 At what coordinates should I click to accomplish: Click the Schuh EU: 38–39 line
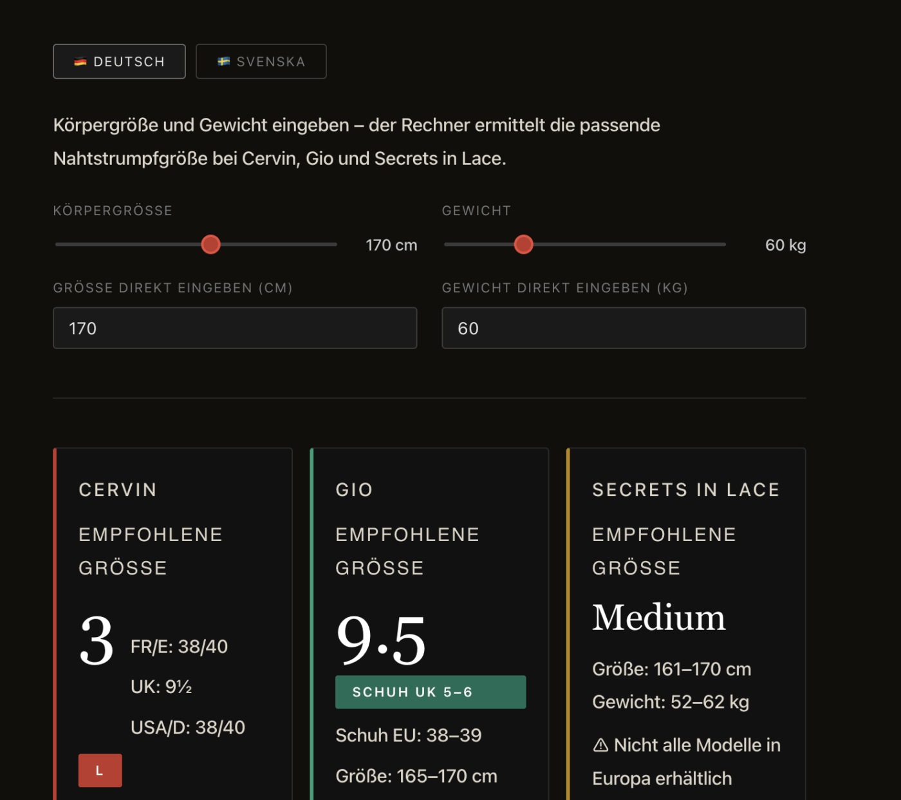click(x=409, y=736)
